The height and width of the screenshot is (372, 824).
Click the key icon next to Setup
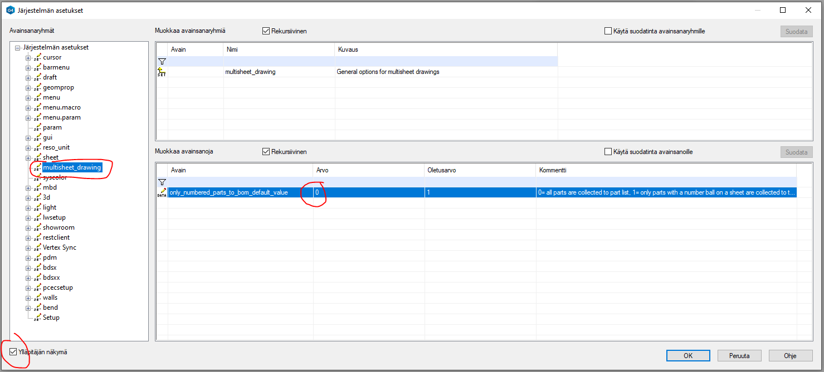tap(37, 318)
